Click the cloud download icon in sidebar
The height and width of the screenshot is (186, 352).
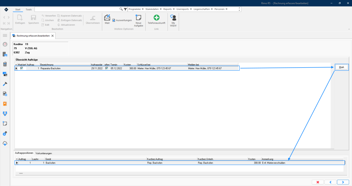point(5,143)
